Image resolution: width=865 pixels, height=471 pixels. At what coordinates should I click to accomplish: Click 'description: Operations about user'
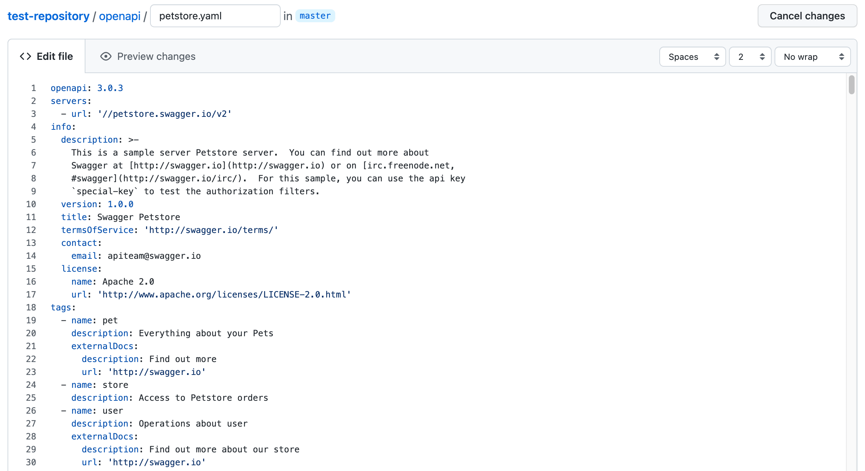[x=159, y=424]
